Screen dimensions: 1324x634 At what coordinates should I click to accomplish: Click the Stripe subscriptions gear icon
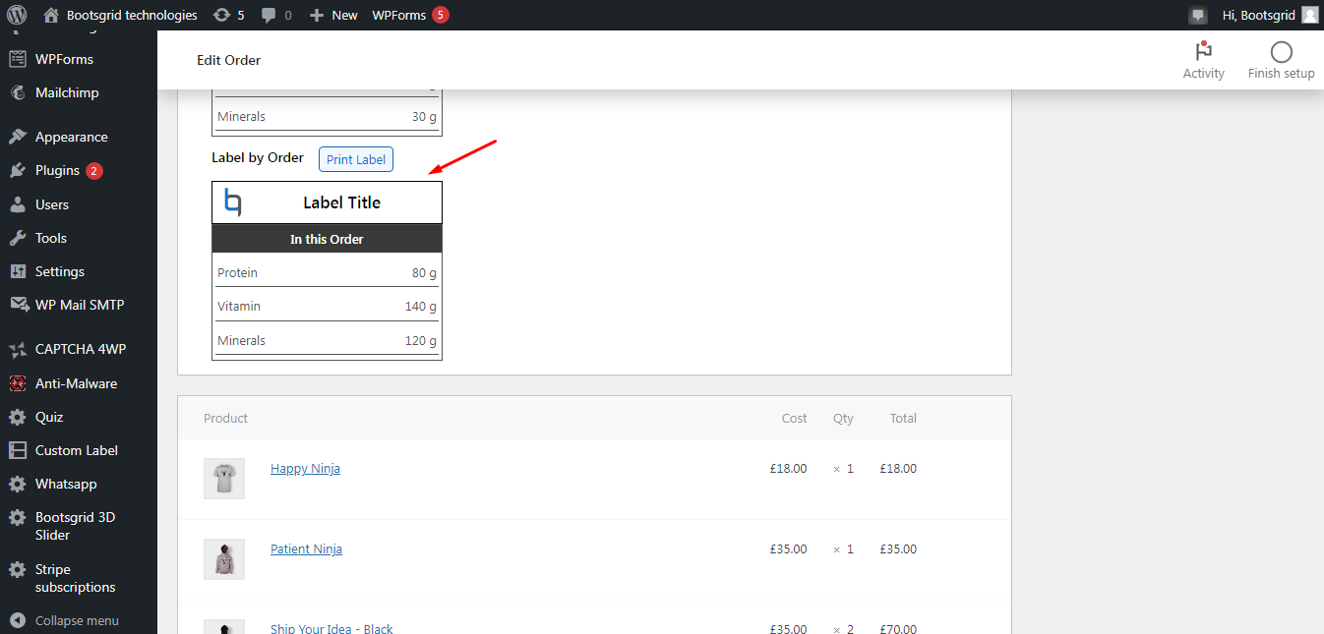point(18,569)
